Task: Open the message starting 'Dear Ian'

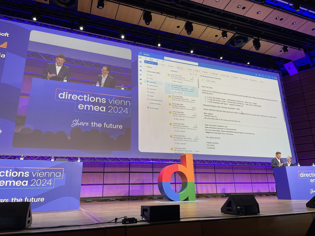Action: tap(183, 116)
